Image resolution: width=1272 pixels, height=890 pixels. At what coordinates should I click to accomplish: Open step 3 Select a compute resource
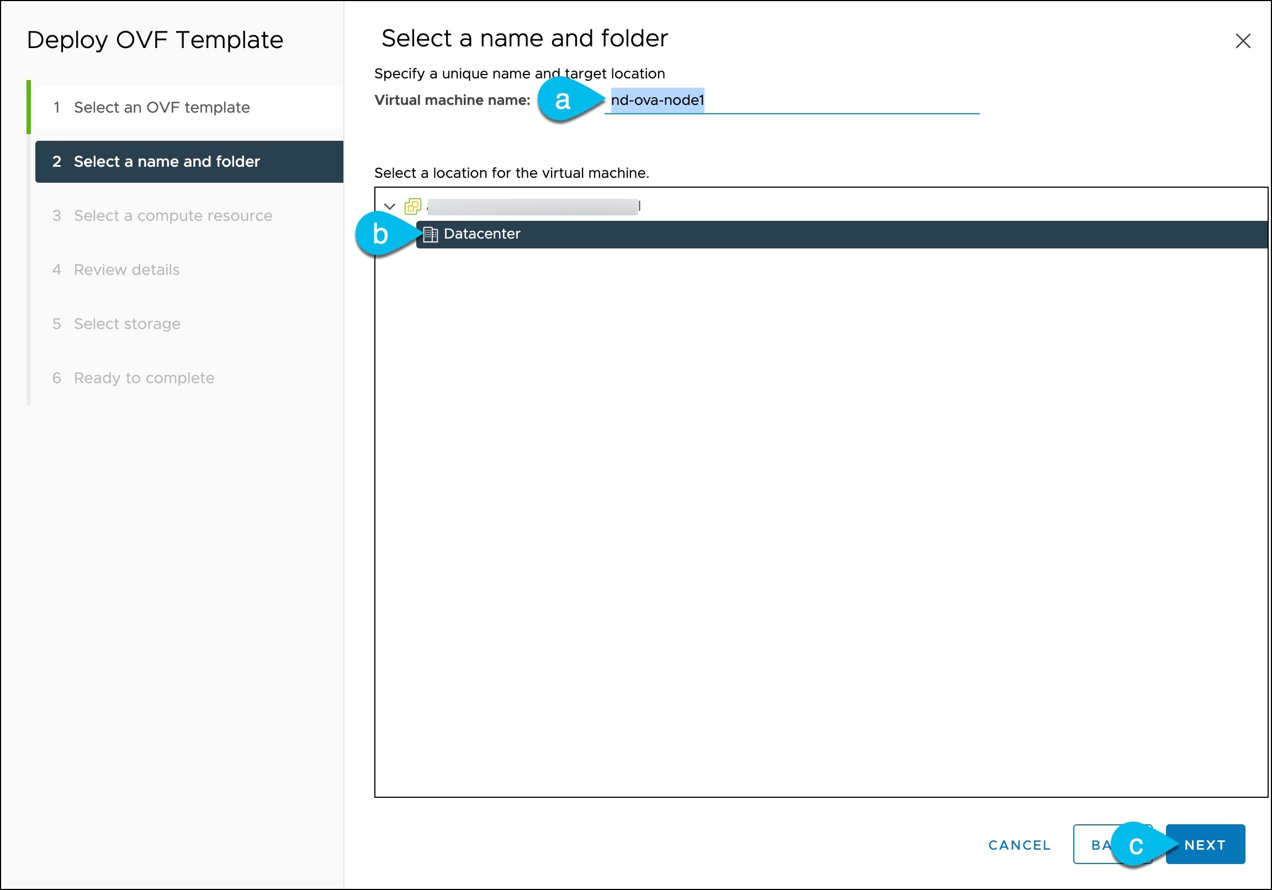[x=189, y=215]
